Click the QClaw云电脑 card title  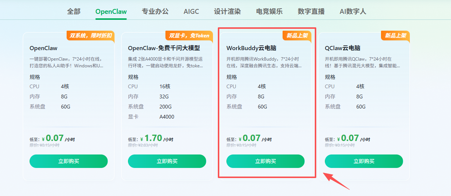(x=342, y=48)
